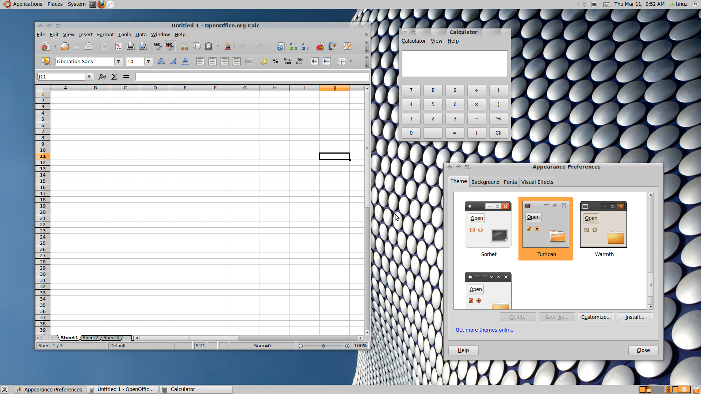This screenshot has height=394, width=701.
Task: Click Sort Ascending A-Z icon
Action: click(293, 46)
